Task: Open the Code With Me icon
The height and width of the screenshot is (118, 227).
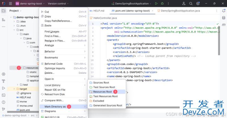Action: [184, 3]
